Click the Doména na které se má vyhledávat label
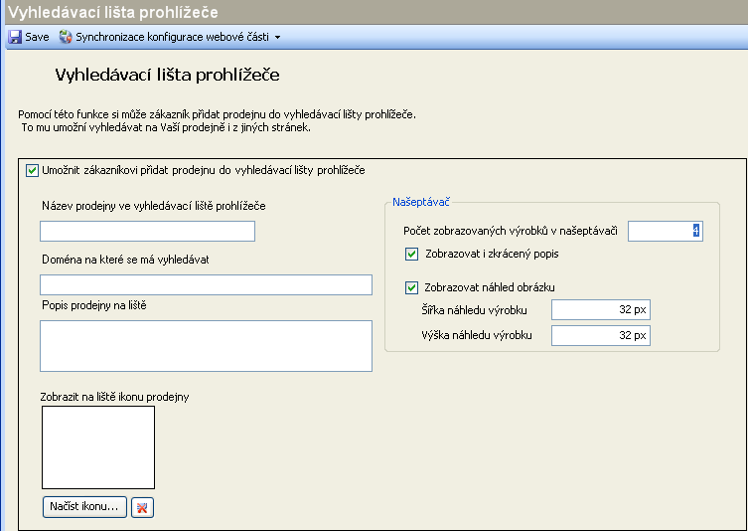The image size is (748, 531). (125, 260)
